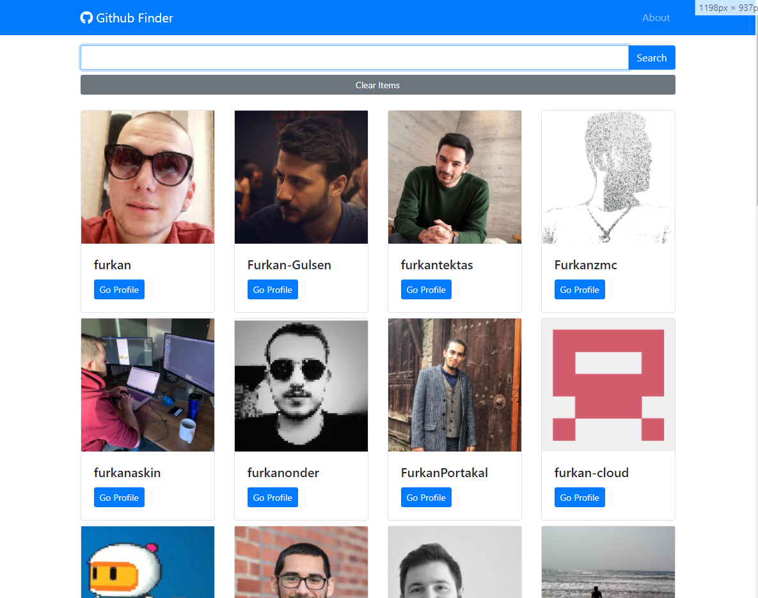Click Furkanzmc's sketch-style avatar
The image size is (758, 598).
[x=608, y=177]
